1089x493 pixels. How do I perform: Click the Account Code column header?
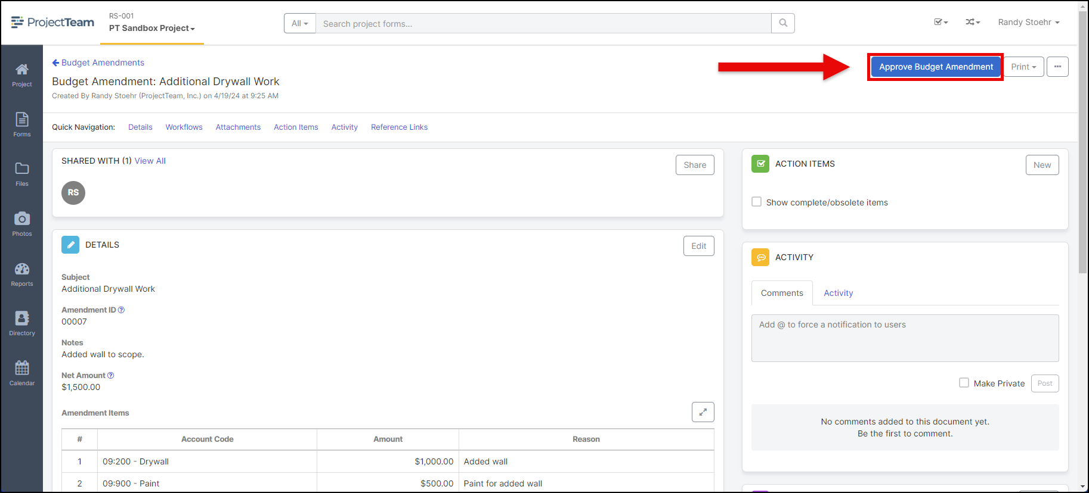(208, 439)
